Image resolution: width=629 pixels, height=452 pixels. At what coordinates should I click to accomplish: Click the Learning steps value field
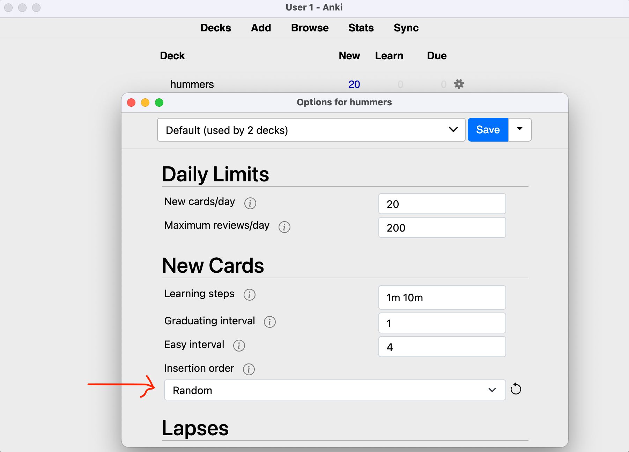coord(442,297)
